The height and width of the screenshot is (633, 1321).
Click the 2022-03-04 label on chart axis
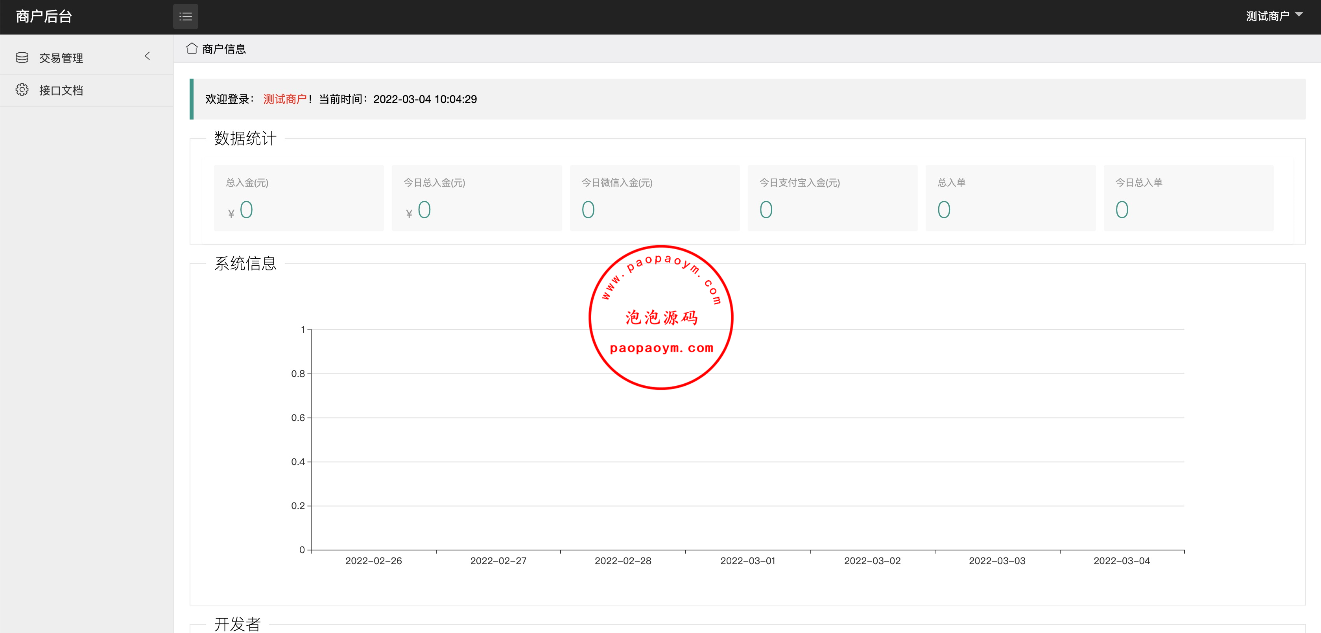1122,561
